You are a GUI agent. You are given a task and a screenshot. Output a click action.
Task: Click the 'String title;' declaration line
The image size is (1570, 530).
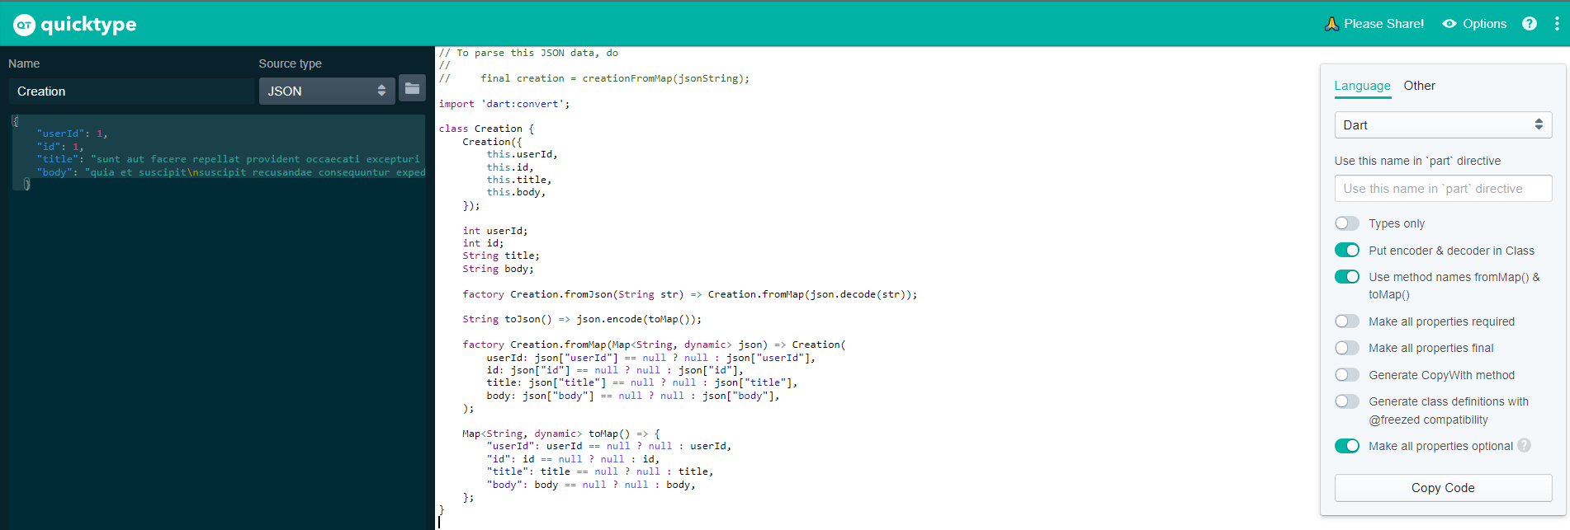pos(501,256)
